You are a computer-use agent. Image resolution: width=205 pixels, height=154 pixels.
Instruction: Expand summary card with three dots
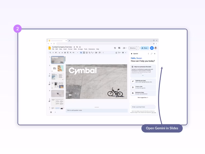(x=143, y=75)
